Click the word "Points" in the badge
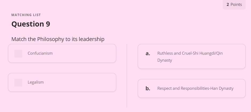Screen dimensions: 251x112 tap(236, 5)
